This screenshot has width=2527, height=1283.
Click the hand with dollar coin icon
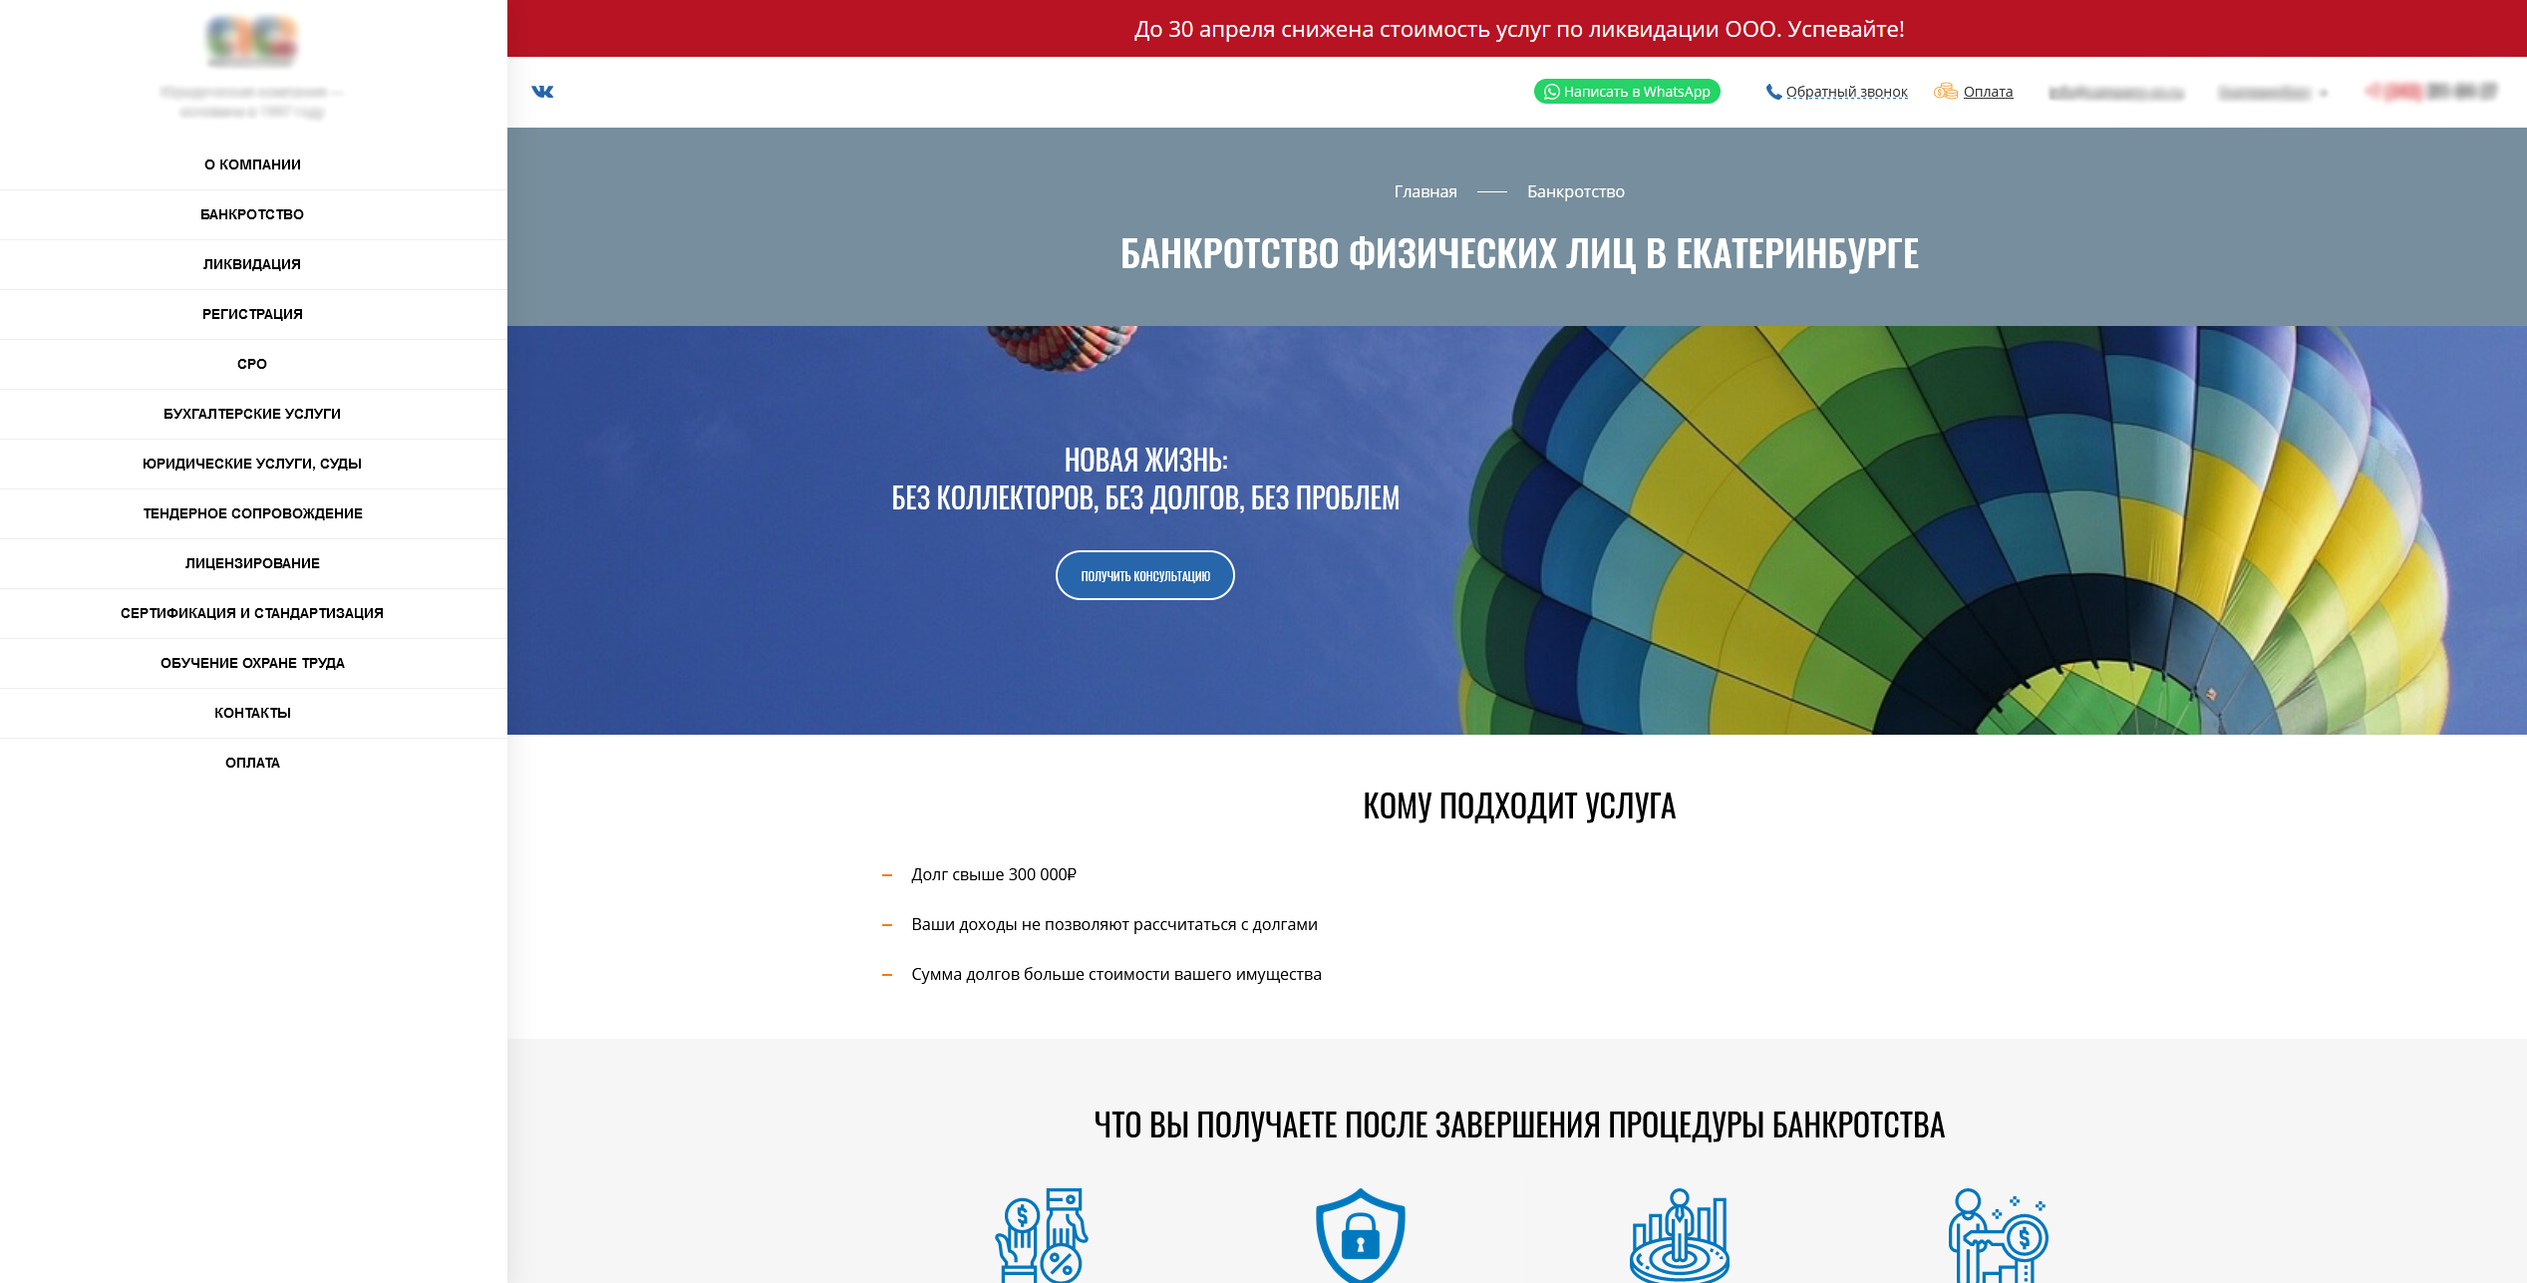pyautogui.click(x=1041, y=1234)
